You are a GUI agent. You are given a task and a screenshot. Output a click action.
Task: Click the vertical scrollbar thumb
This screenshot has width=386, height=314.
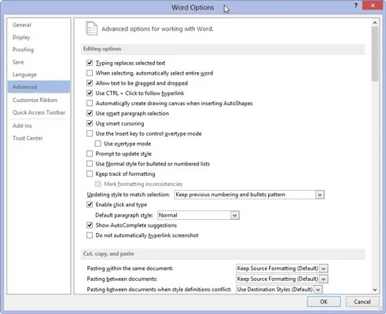(375, 53)
